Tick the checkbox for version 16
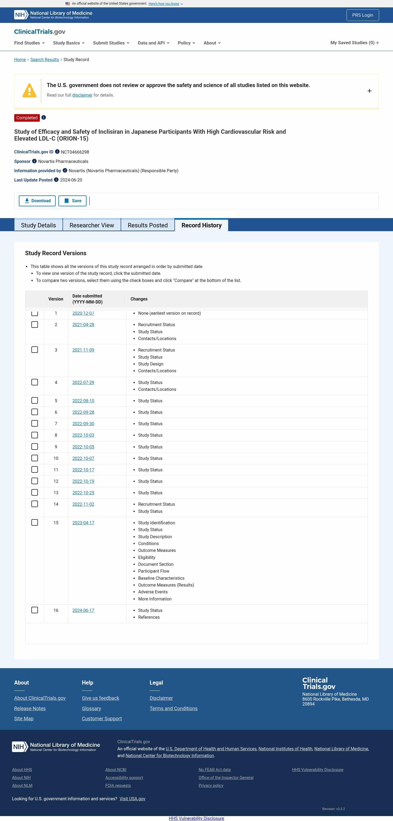The height and width of the screenshot is (821, 393). [35, 610]
